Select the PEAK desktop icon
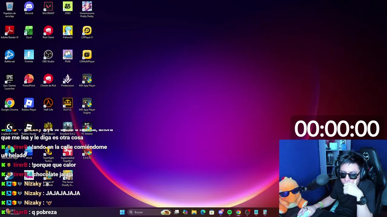Screen dimensions: 387x217 coord(68,56)
